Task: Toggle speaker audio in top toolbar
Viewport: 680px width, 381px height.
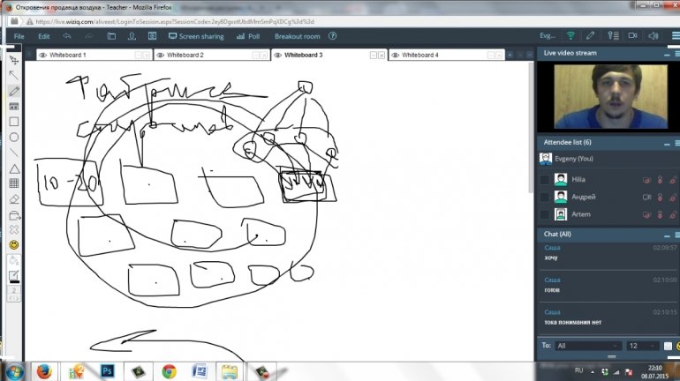Action: click(x=653, y=36)
